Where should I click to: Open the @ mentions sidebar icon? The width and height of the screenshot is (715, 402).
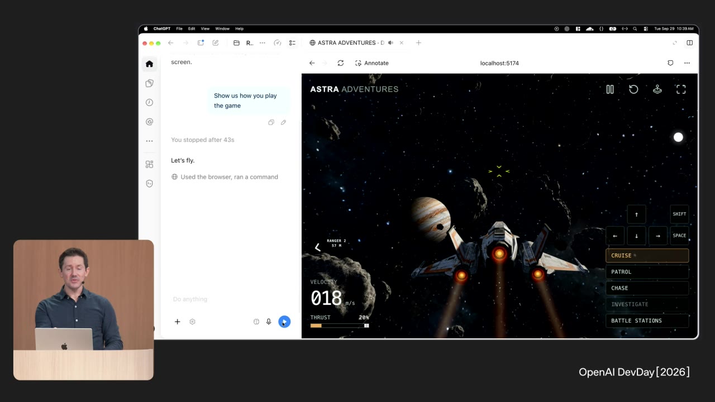(x=149, y=122)
